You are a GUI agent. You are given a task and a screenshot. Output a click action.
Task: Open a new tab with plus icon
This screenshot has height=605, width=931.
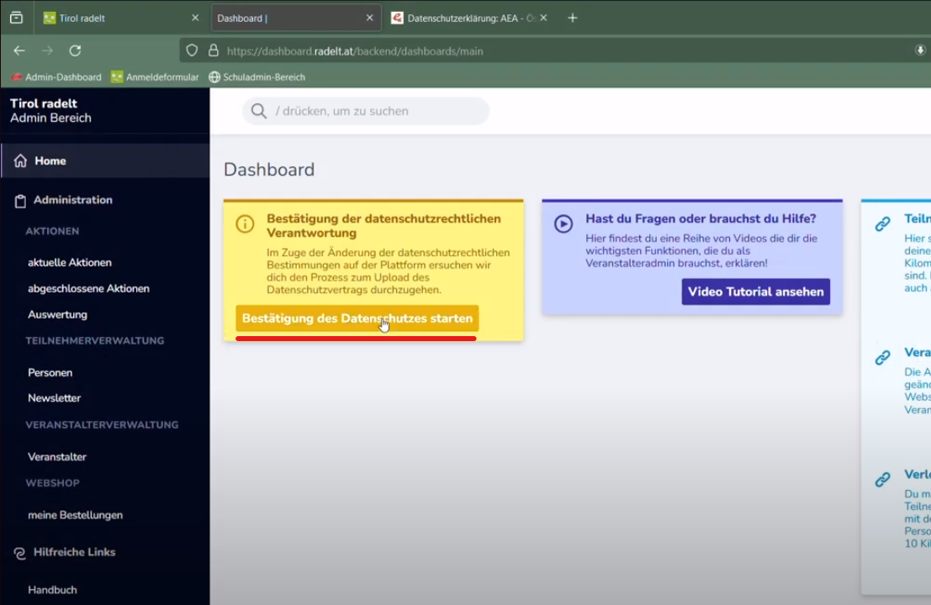pos(573,18)
